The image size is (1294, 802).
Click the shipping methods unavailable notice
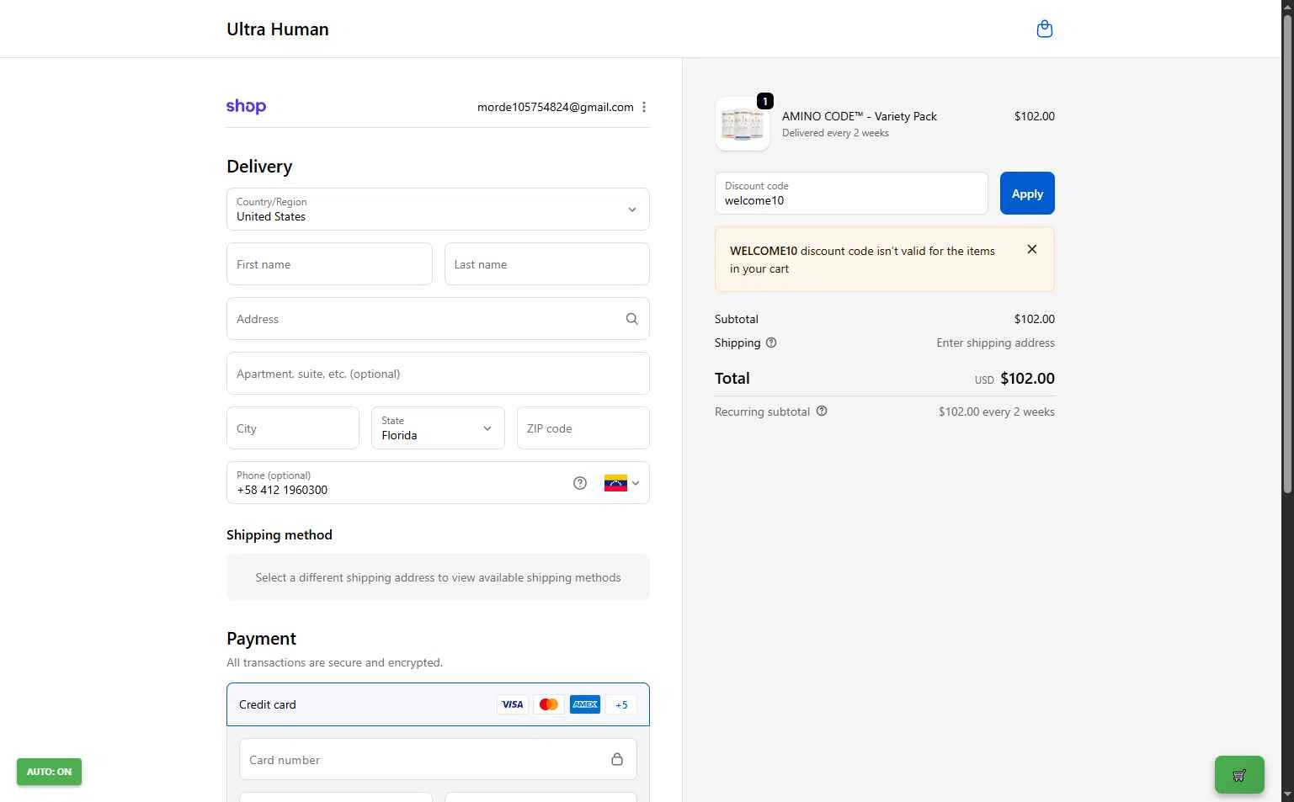pos(438,577)
